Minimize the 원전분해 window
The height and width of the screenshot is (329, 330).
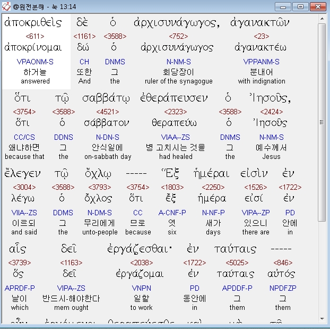coord(283,7)
